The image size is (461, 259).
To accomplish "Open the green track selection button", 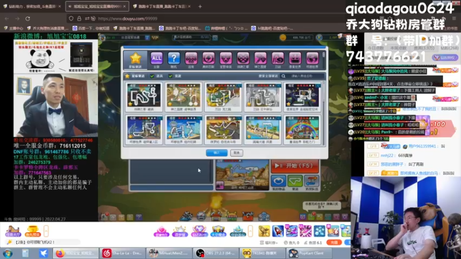I will click(x=295, y=181).
